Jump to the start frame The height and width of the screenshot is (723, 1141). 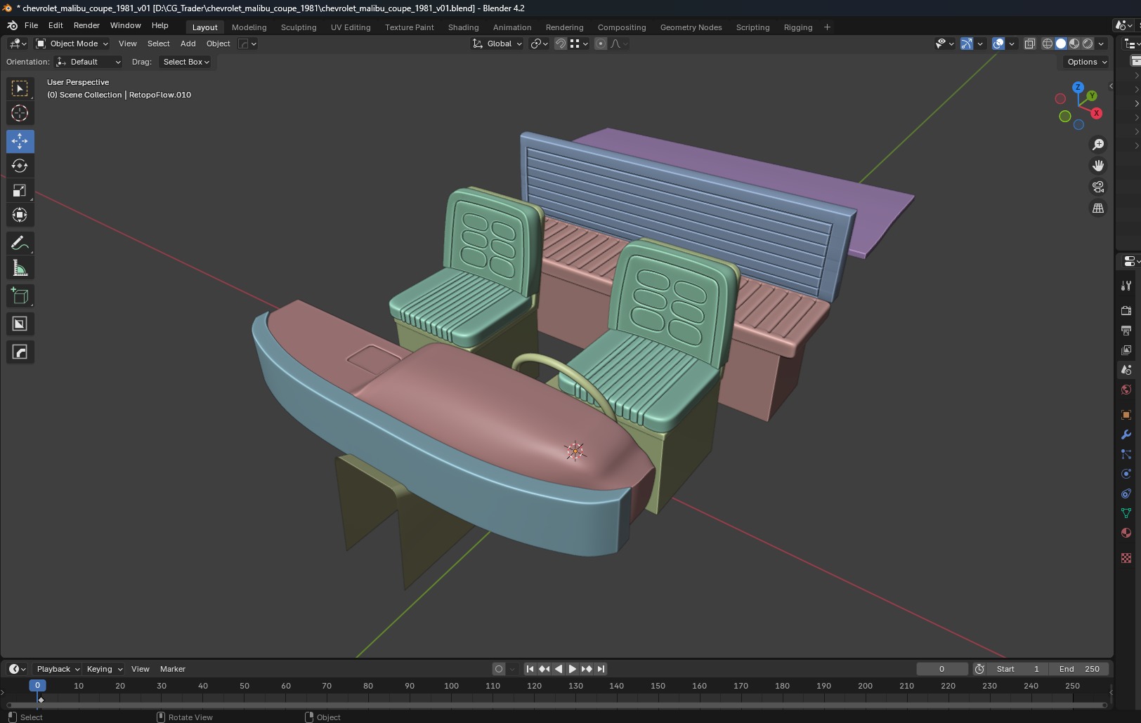(x=530, y=669)
